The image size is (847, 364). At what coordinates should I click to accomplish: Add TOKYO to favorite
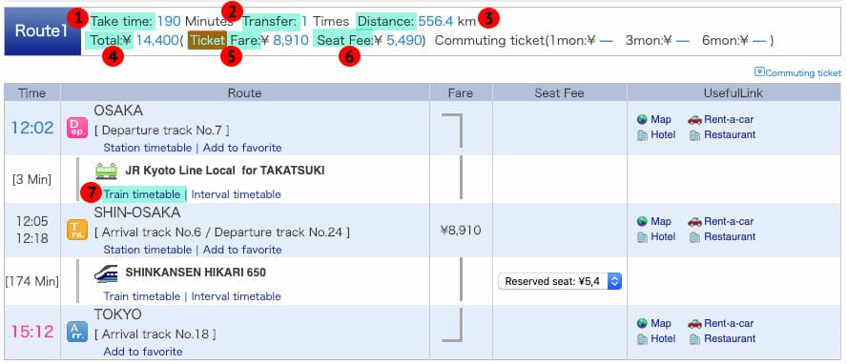point(143,352)
